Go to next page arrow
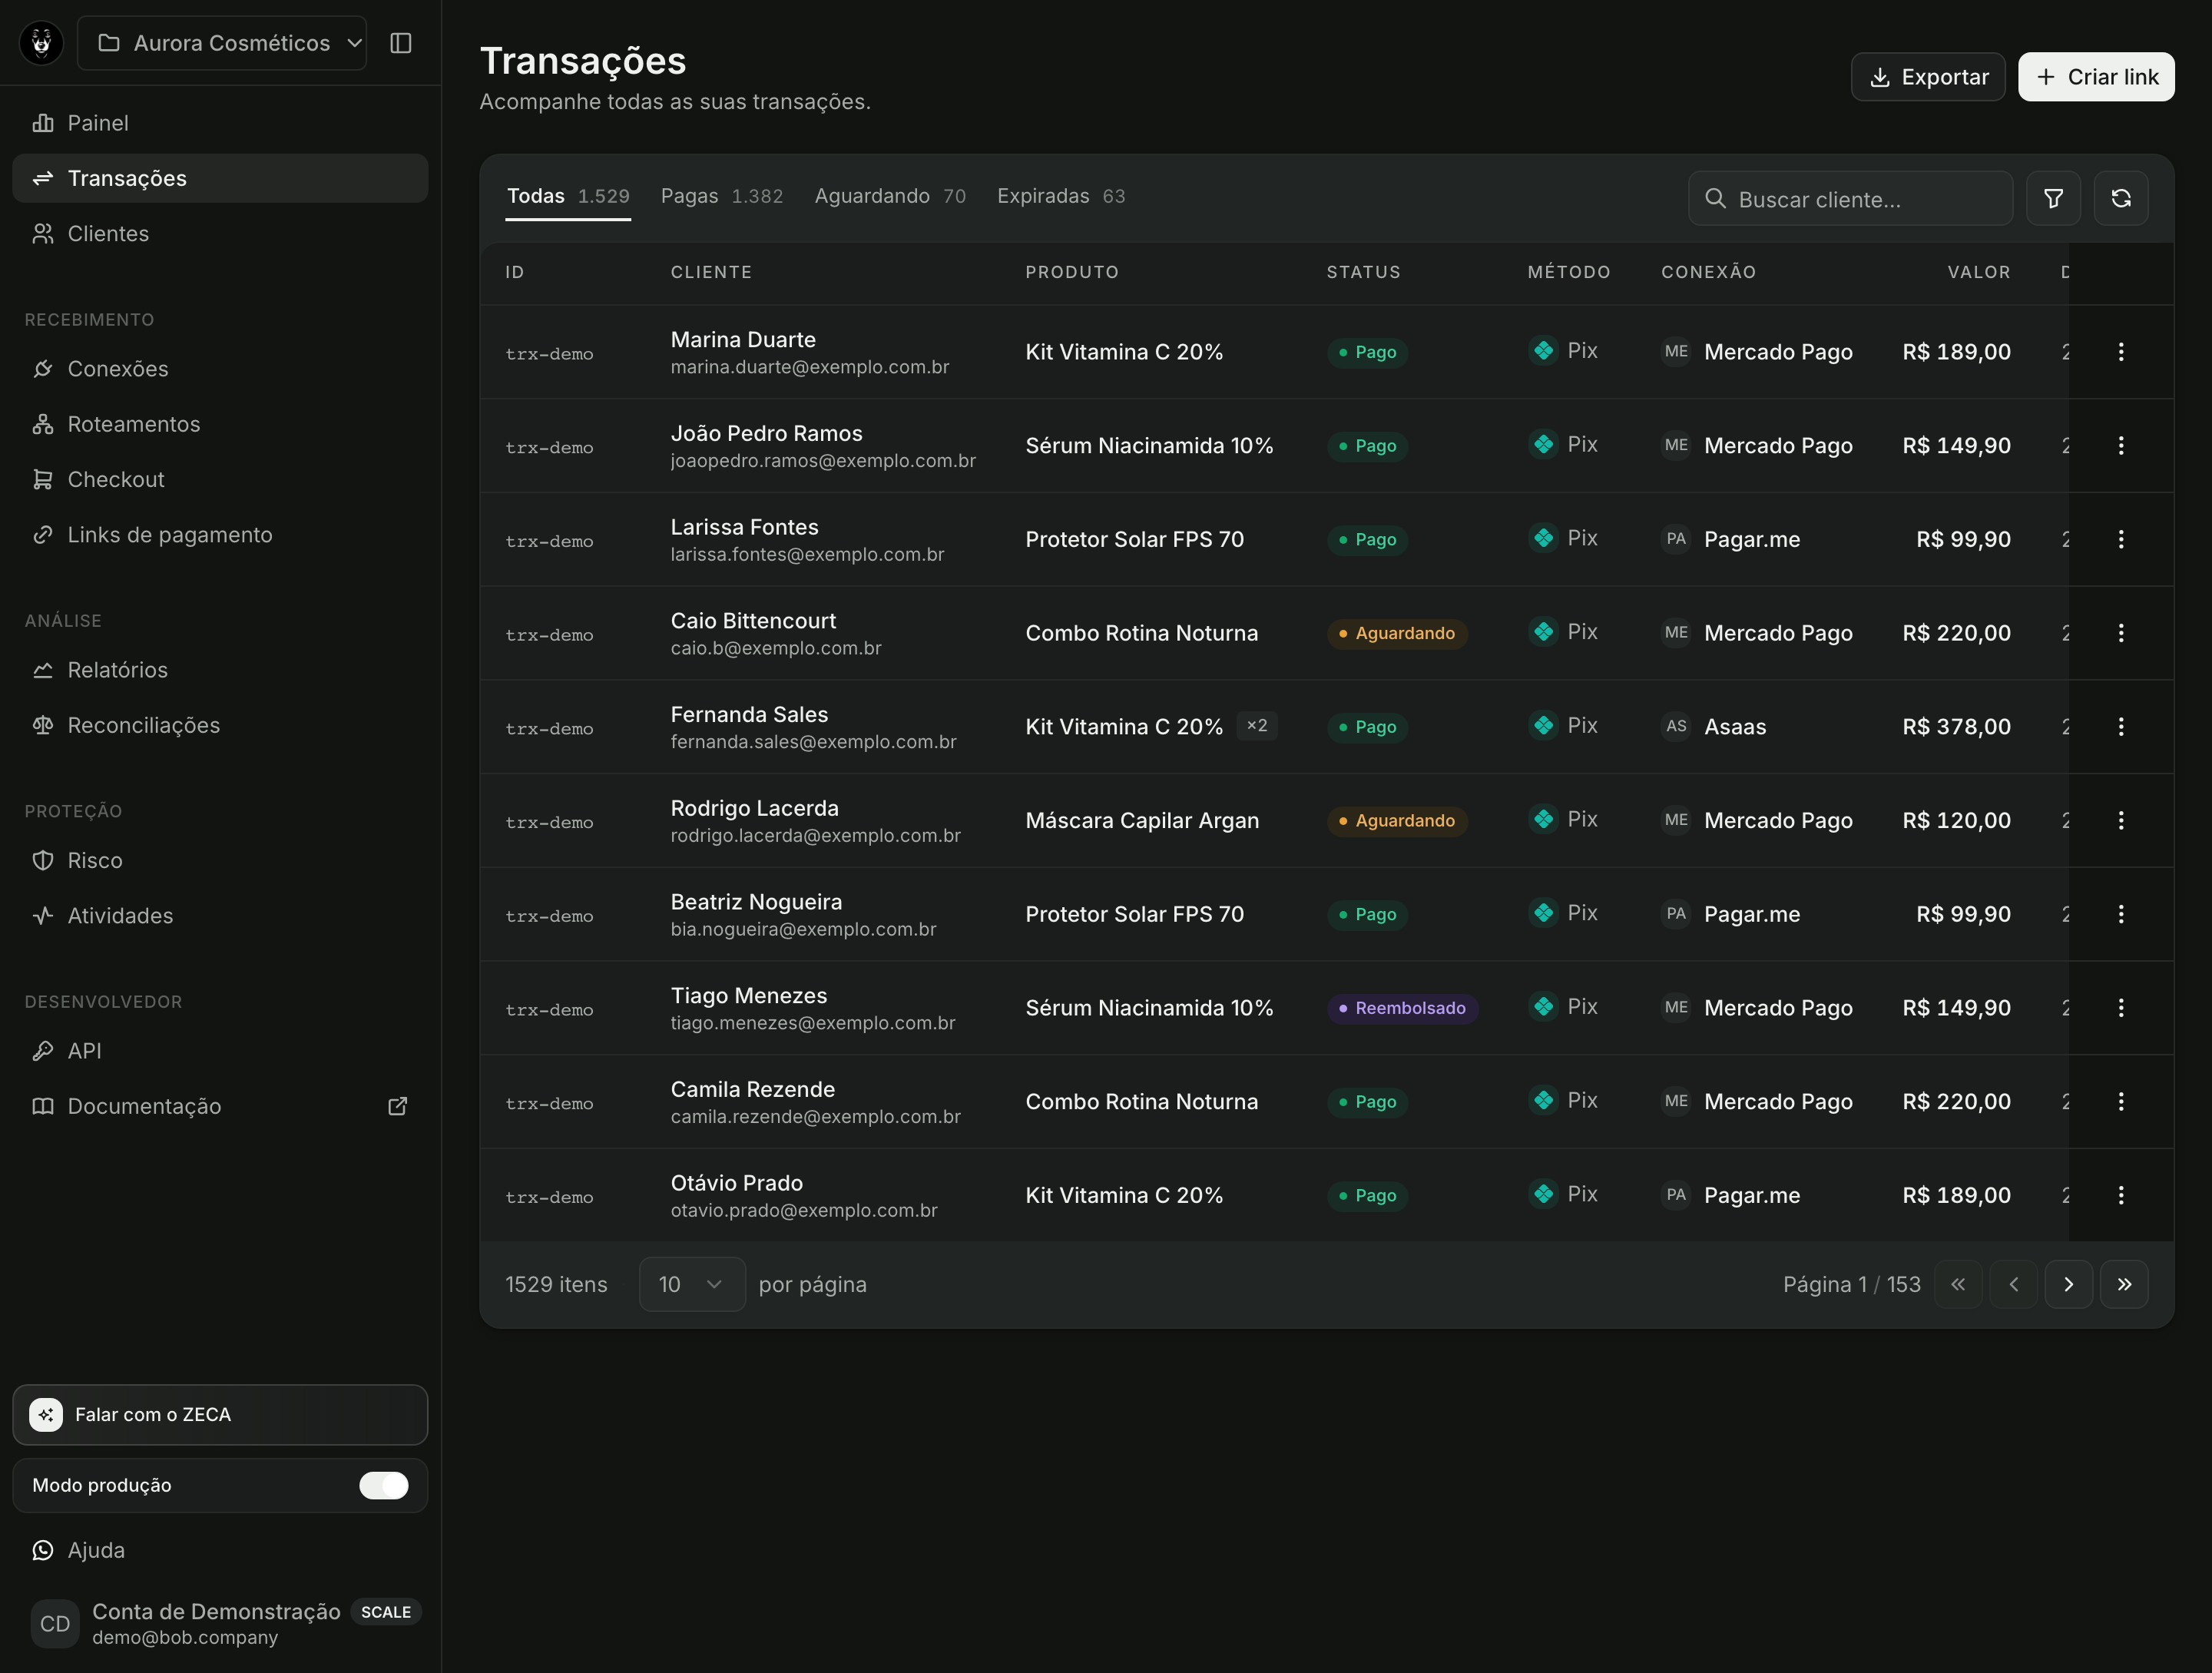This screenshot has height=1673, width=2212. click(2068, 1284)
